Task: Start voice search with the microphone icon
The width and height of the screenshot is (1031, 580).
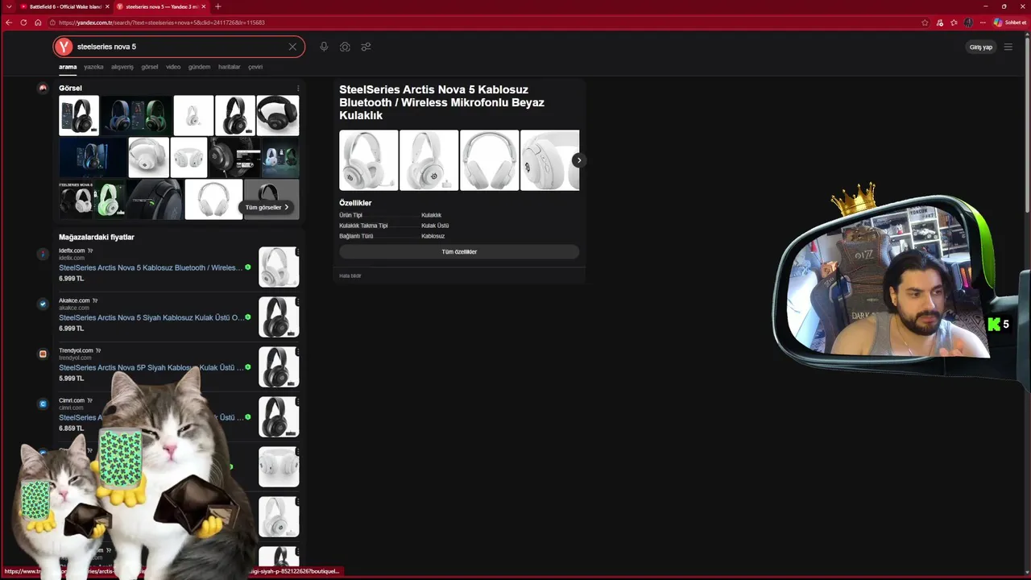Action: click(x=324, y=47)
